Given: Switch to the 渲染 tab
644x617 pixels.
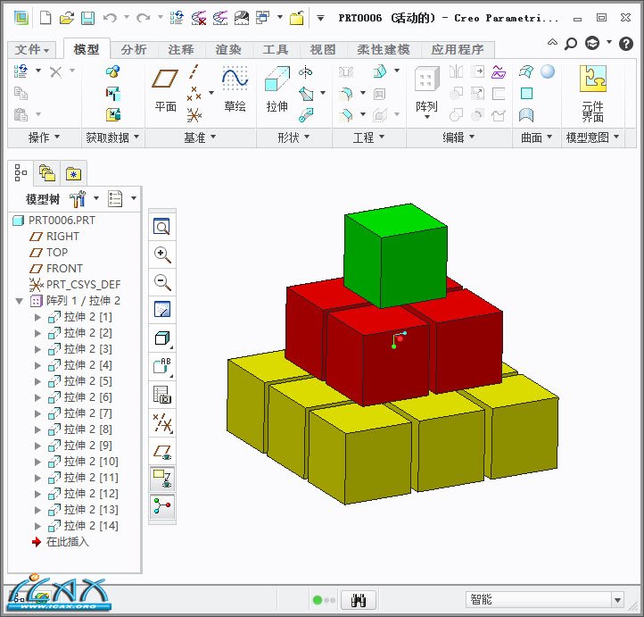Looking at the screenshot, I should (x=228, y=50).
